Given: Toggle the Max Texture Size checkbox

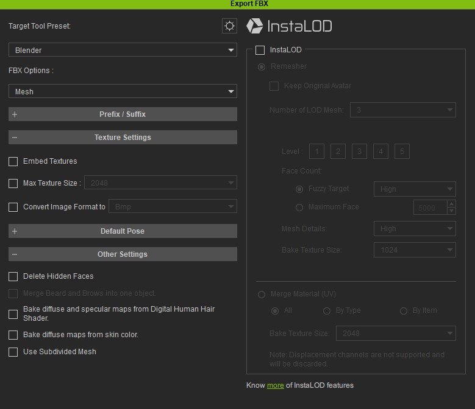Looking at the screenshot, I should 13,183.
